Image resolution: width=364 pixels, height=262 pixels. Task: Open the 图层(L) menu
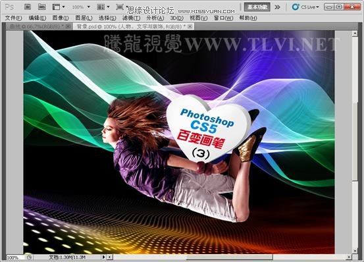click(84, 18)
